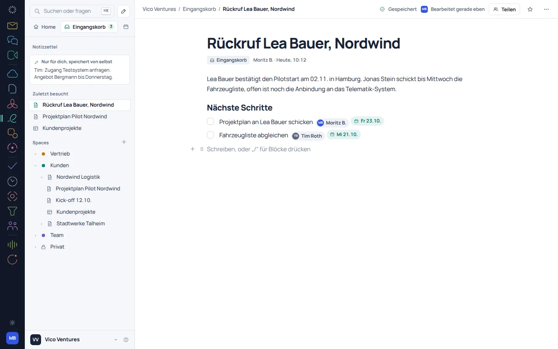Open the people contacts app icon
Screen dimensions: 558x349
click(x=12, y=226)
